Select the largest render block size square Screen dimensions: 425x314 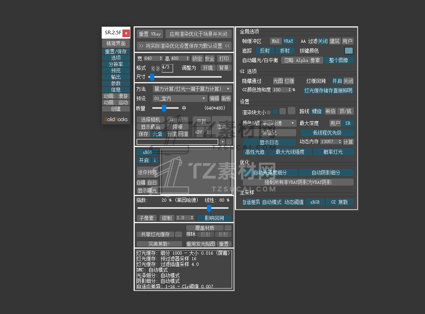pyautogui.click(x=291, y=110)
